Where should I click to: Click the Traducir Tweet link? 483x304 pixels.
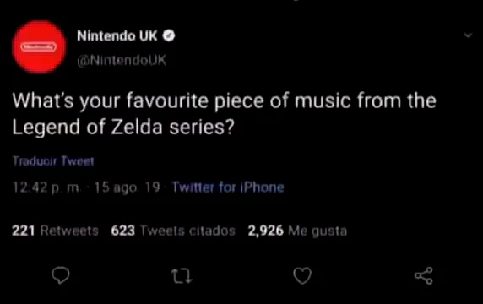(x=53, y=160)
